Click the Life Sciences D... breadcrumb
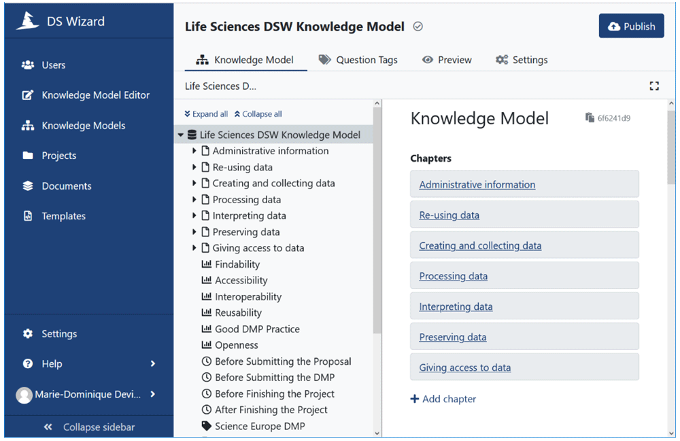The width and height of the screenshot is (680, 441). 220,86
